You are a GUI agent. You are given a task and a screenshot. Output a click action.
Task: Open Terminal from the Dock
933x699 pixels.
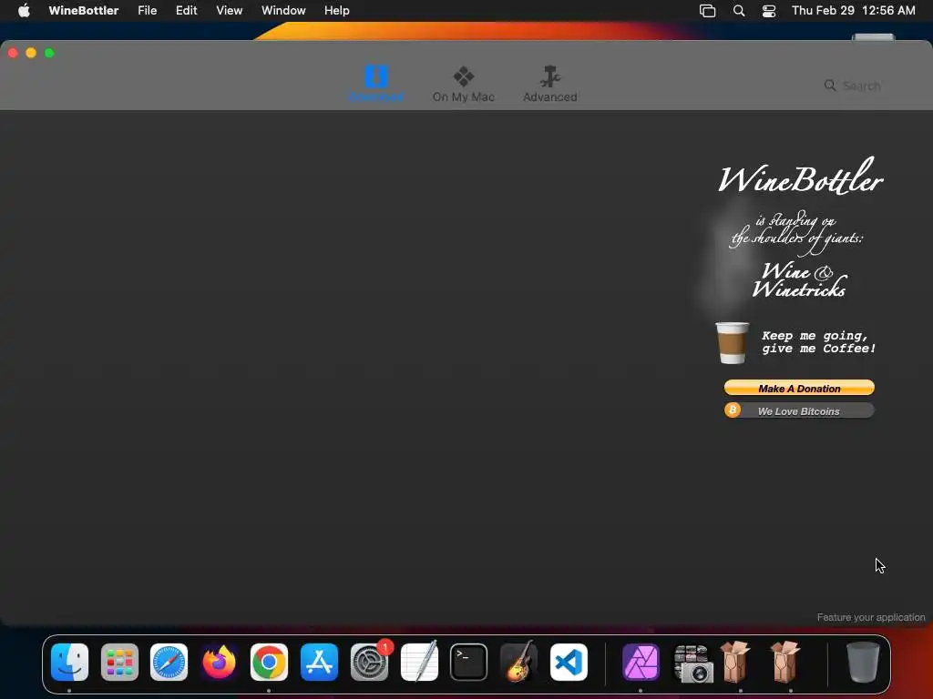[469, 663]
